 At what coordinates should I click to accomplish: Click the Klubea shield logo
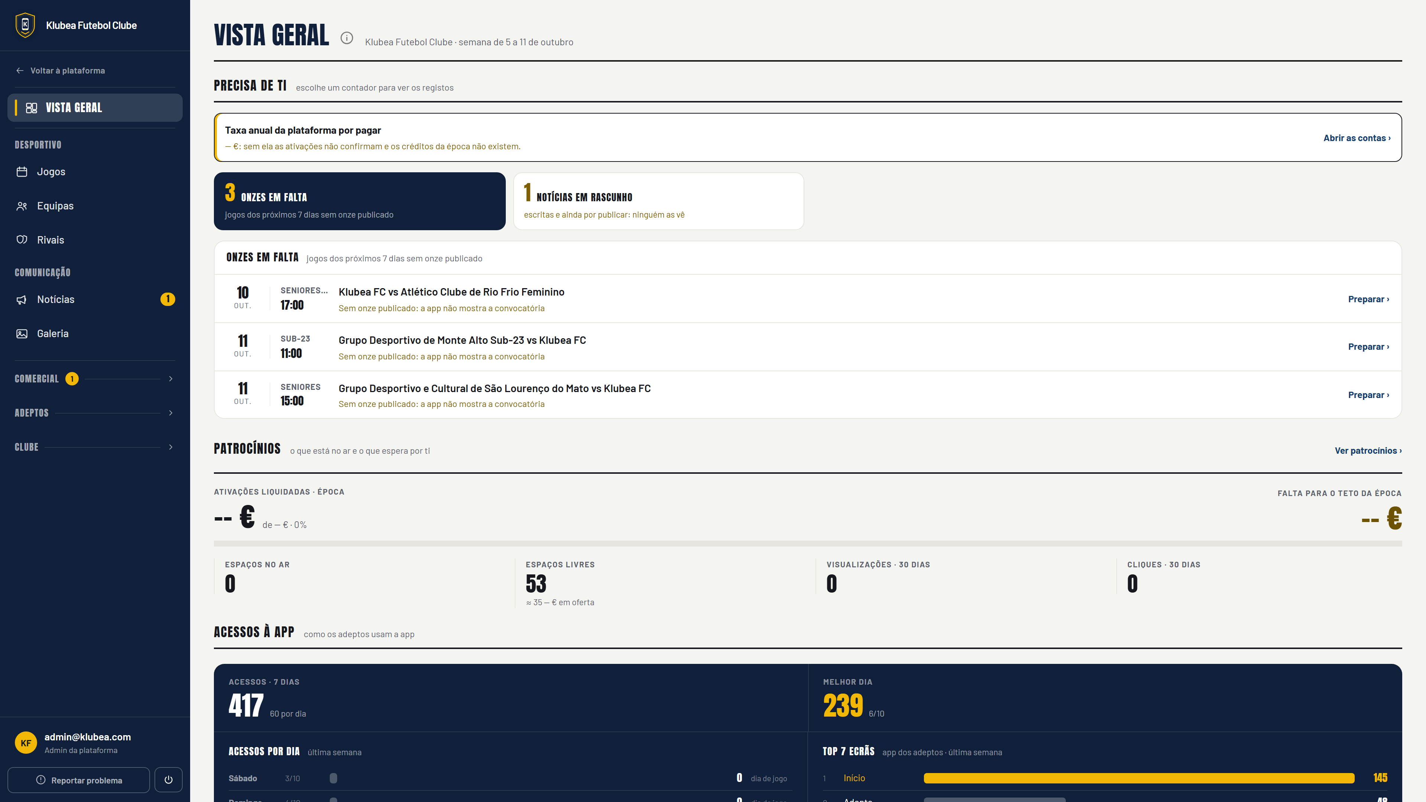pos(25,26)
